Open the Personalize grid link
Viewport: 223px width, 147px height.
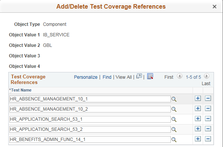[x=86, y=77]
